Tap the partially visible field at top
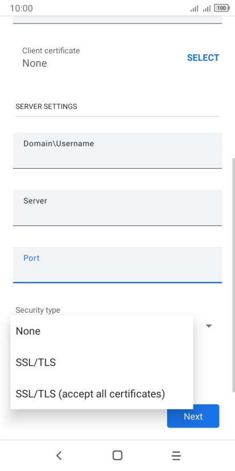235x471 pixels. (x=117, y=20)
